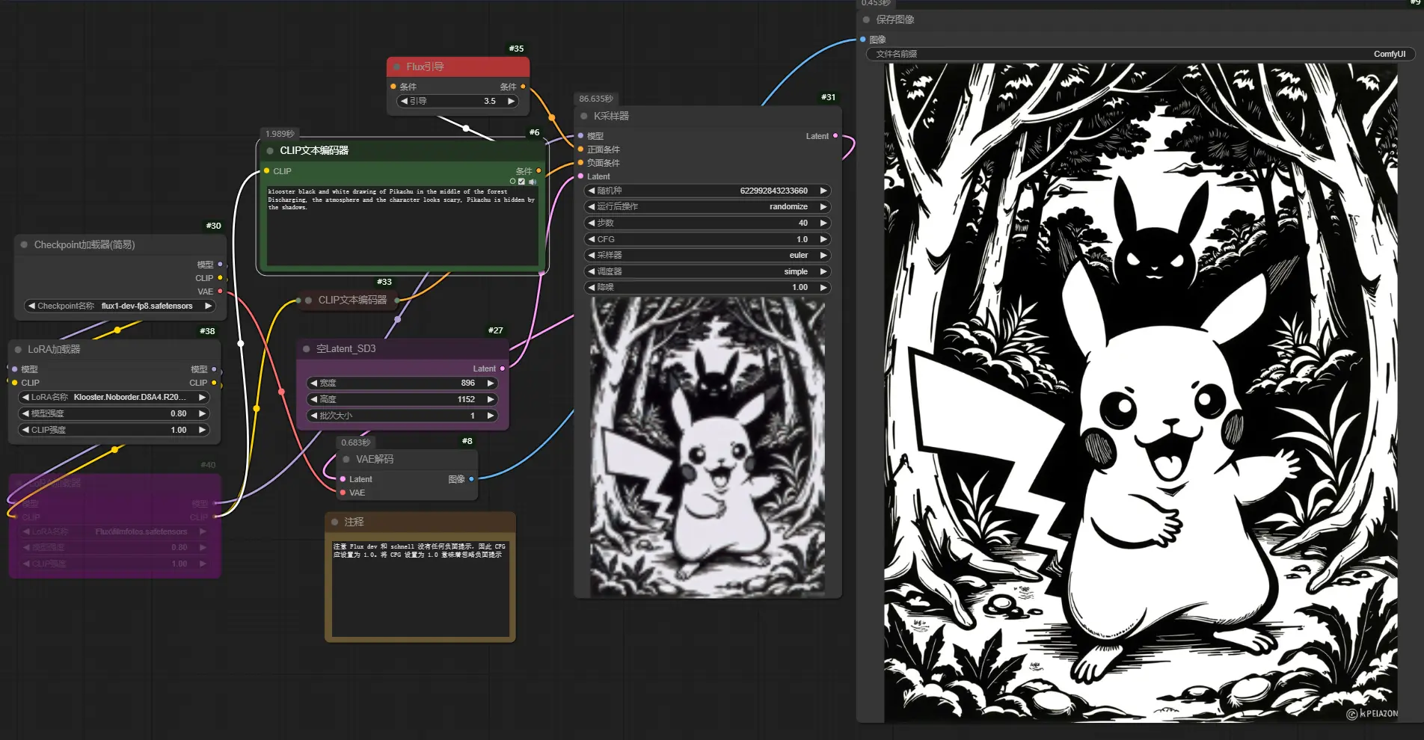
Task: Click the 模型 input port on LoRA加载器 #38
Action: pos(14,369)
